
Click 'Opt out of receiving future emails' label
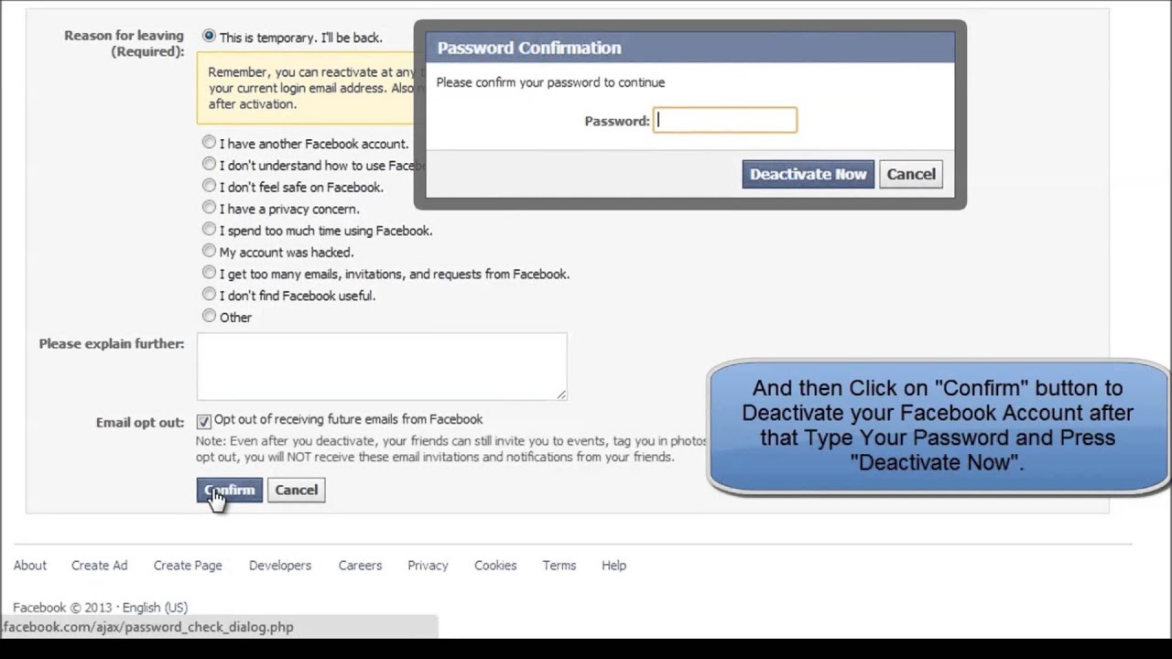pyautogui.click(x=348, y=419)
